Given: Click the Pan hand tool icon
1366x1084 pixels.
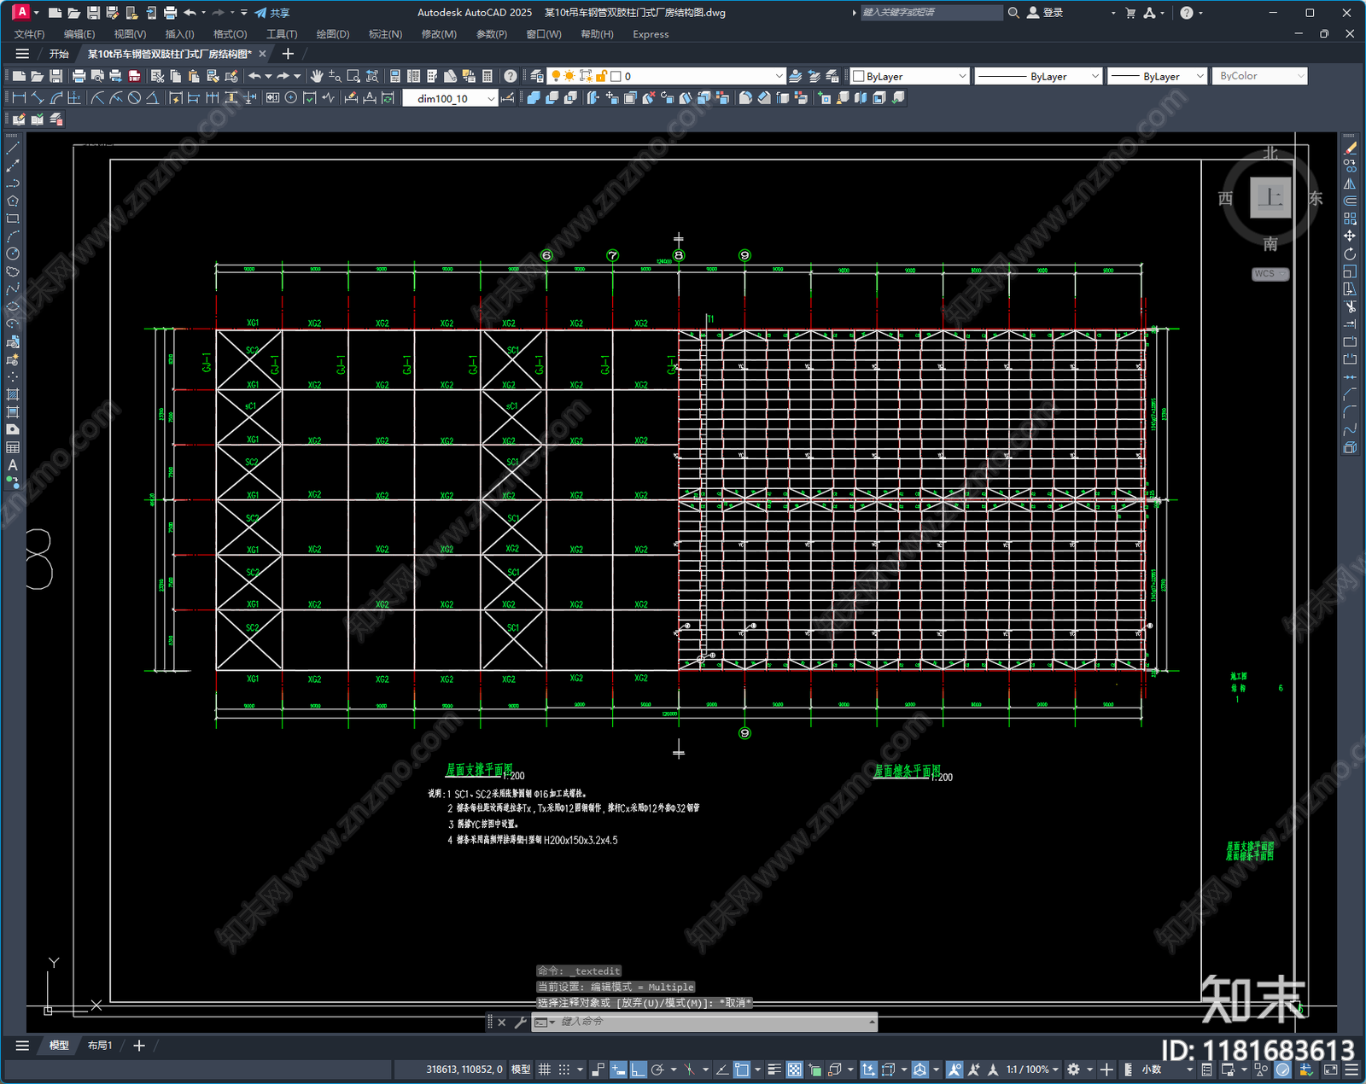Looking at the screenshot, I should click(x=317, y=76).
